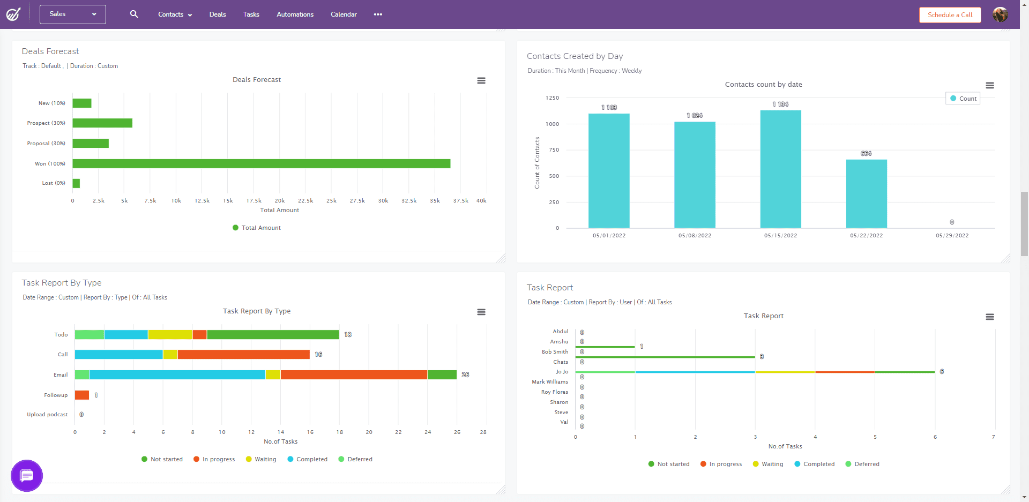Toggle Not started legend in Task Report By Type
The height and width of the screenshot is (502, 1029).
point(162,459)
